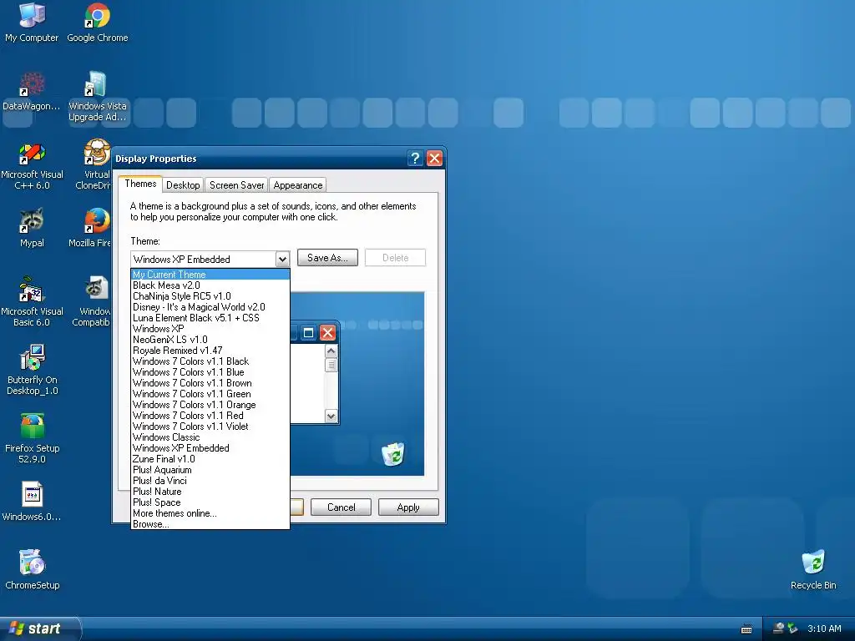The width and height of the screenshot is (855, 641).
Task: Pick the Plus! Aquarium theme
Action: pyautogui.click(x=210, y=470)
